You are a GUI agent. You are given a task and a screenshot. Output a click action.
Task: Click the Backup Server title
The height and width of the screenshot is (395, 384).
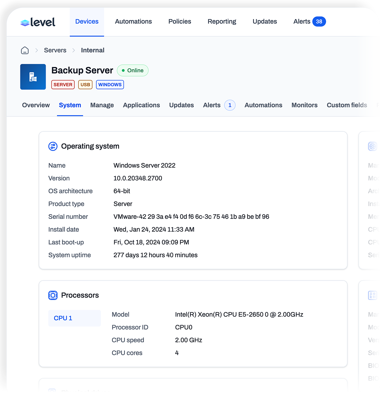tap(82, 70)
